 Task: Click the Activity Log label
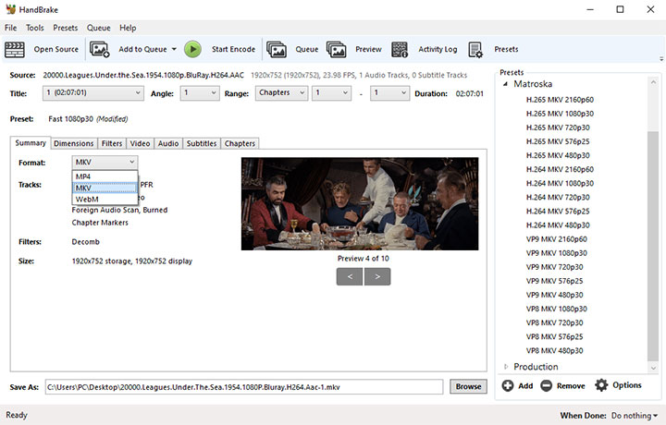point(438,49)
